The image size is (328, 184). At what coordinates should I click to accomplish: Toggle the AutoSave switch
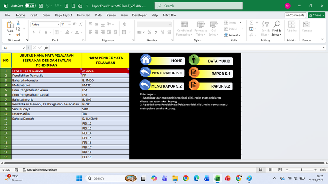30,6
